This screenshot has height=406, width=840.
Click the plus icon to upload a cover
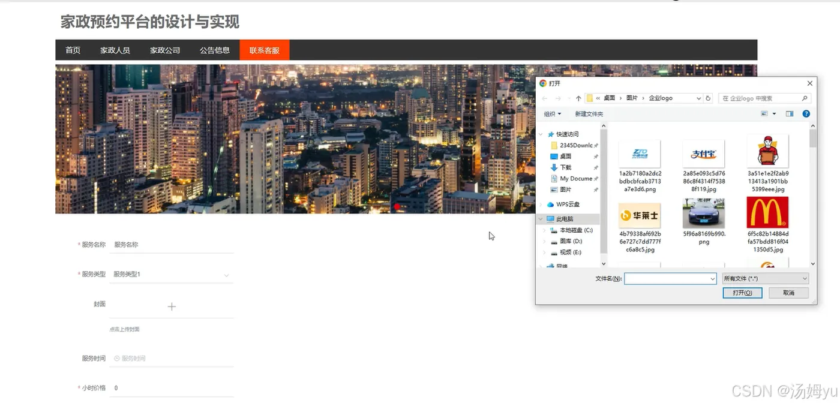172,306
